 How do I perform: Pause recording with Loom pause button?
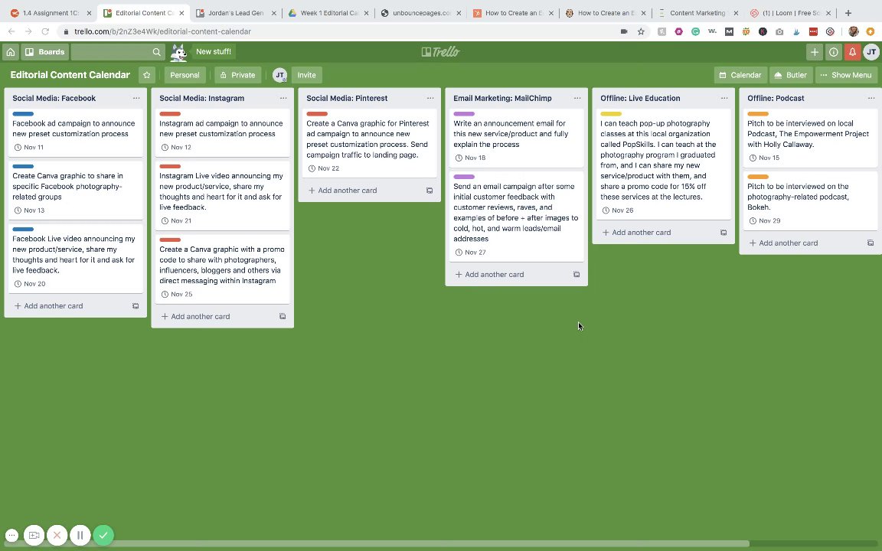pos(80,535)
